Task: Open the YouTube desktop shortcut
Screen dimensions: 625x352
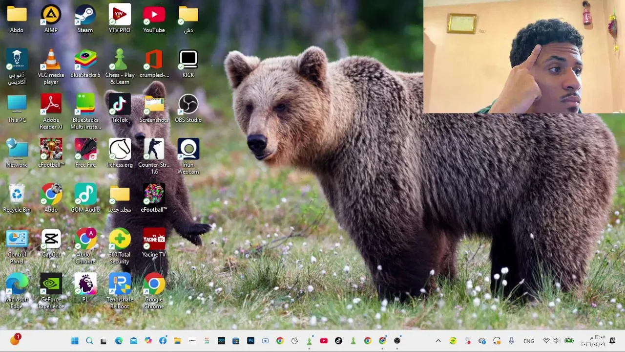Action: [154, 19]
